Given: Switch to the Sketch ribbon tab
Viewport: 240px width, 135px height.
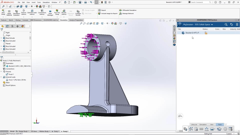Looking at the screenshot, I should pyautogui.click(x=11, y=20).
